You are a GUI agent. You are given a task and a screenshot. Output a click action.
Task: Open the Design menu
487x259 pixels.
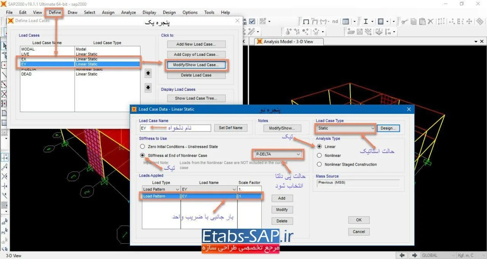[x=169, y=13]
